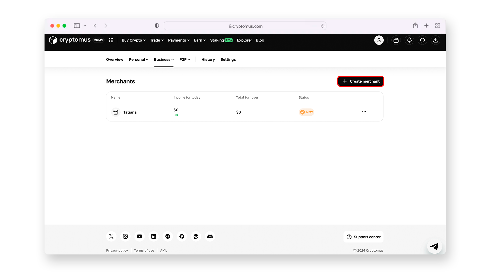Click the notifications bell icon
Viewport: 497px width, 279px height.
pos(409,40)
